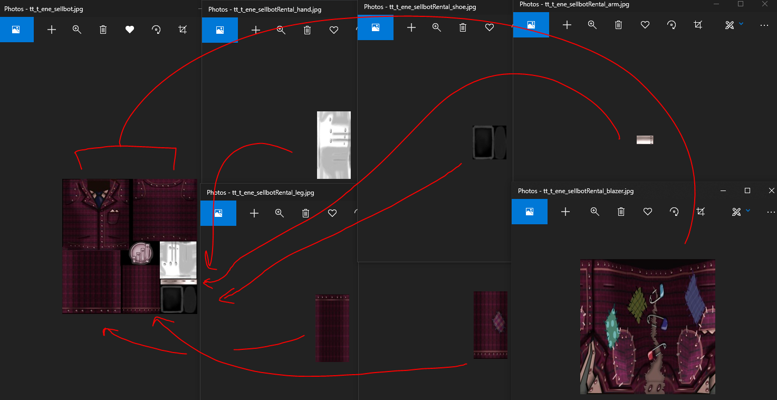
Task: Delete sellbotRental_blazer.jpg with the trash icon
Action: tap(621, 212)
